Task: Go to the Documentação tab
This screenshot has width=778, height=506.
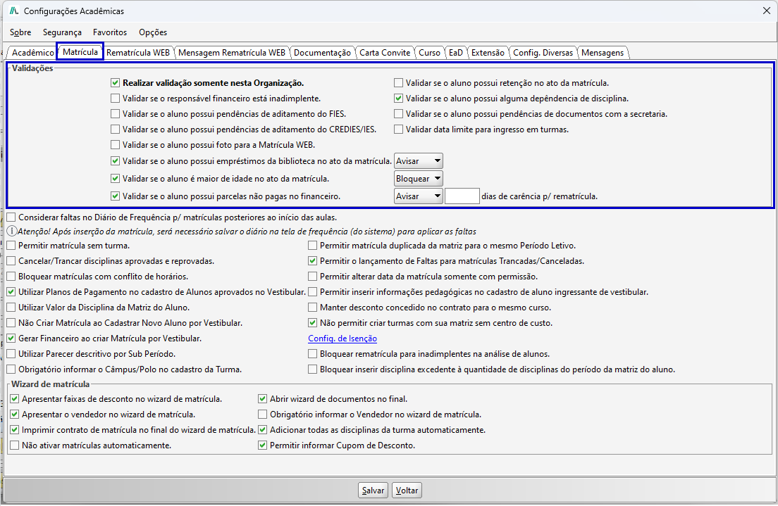Action: point(322,53)
